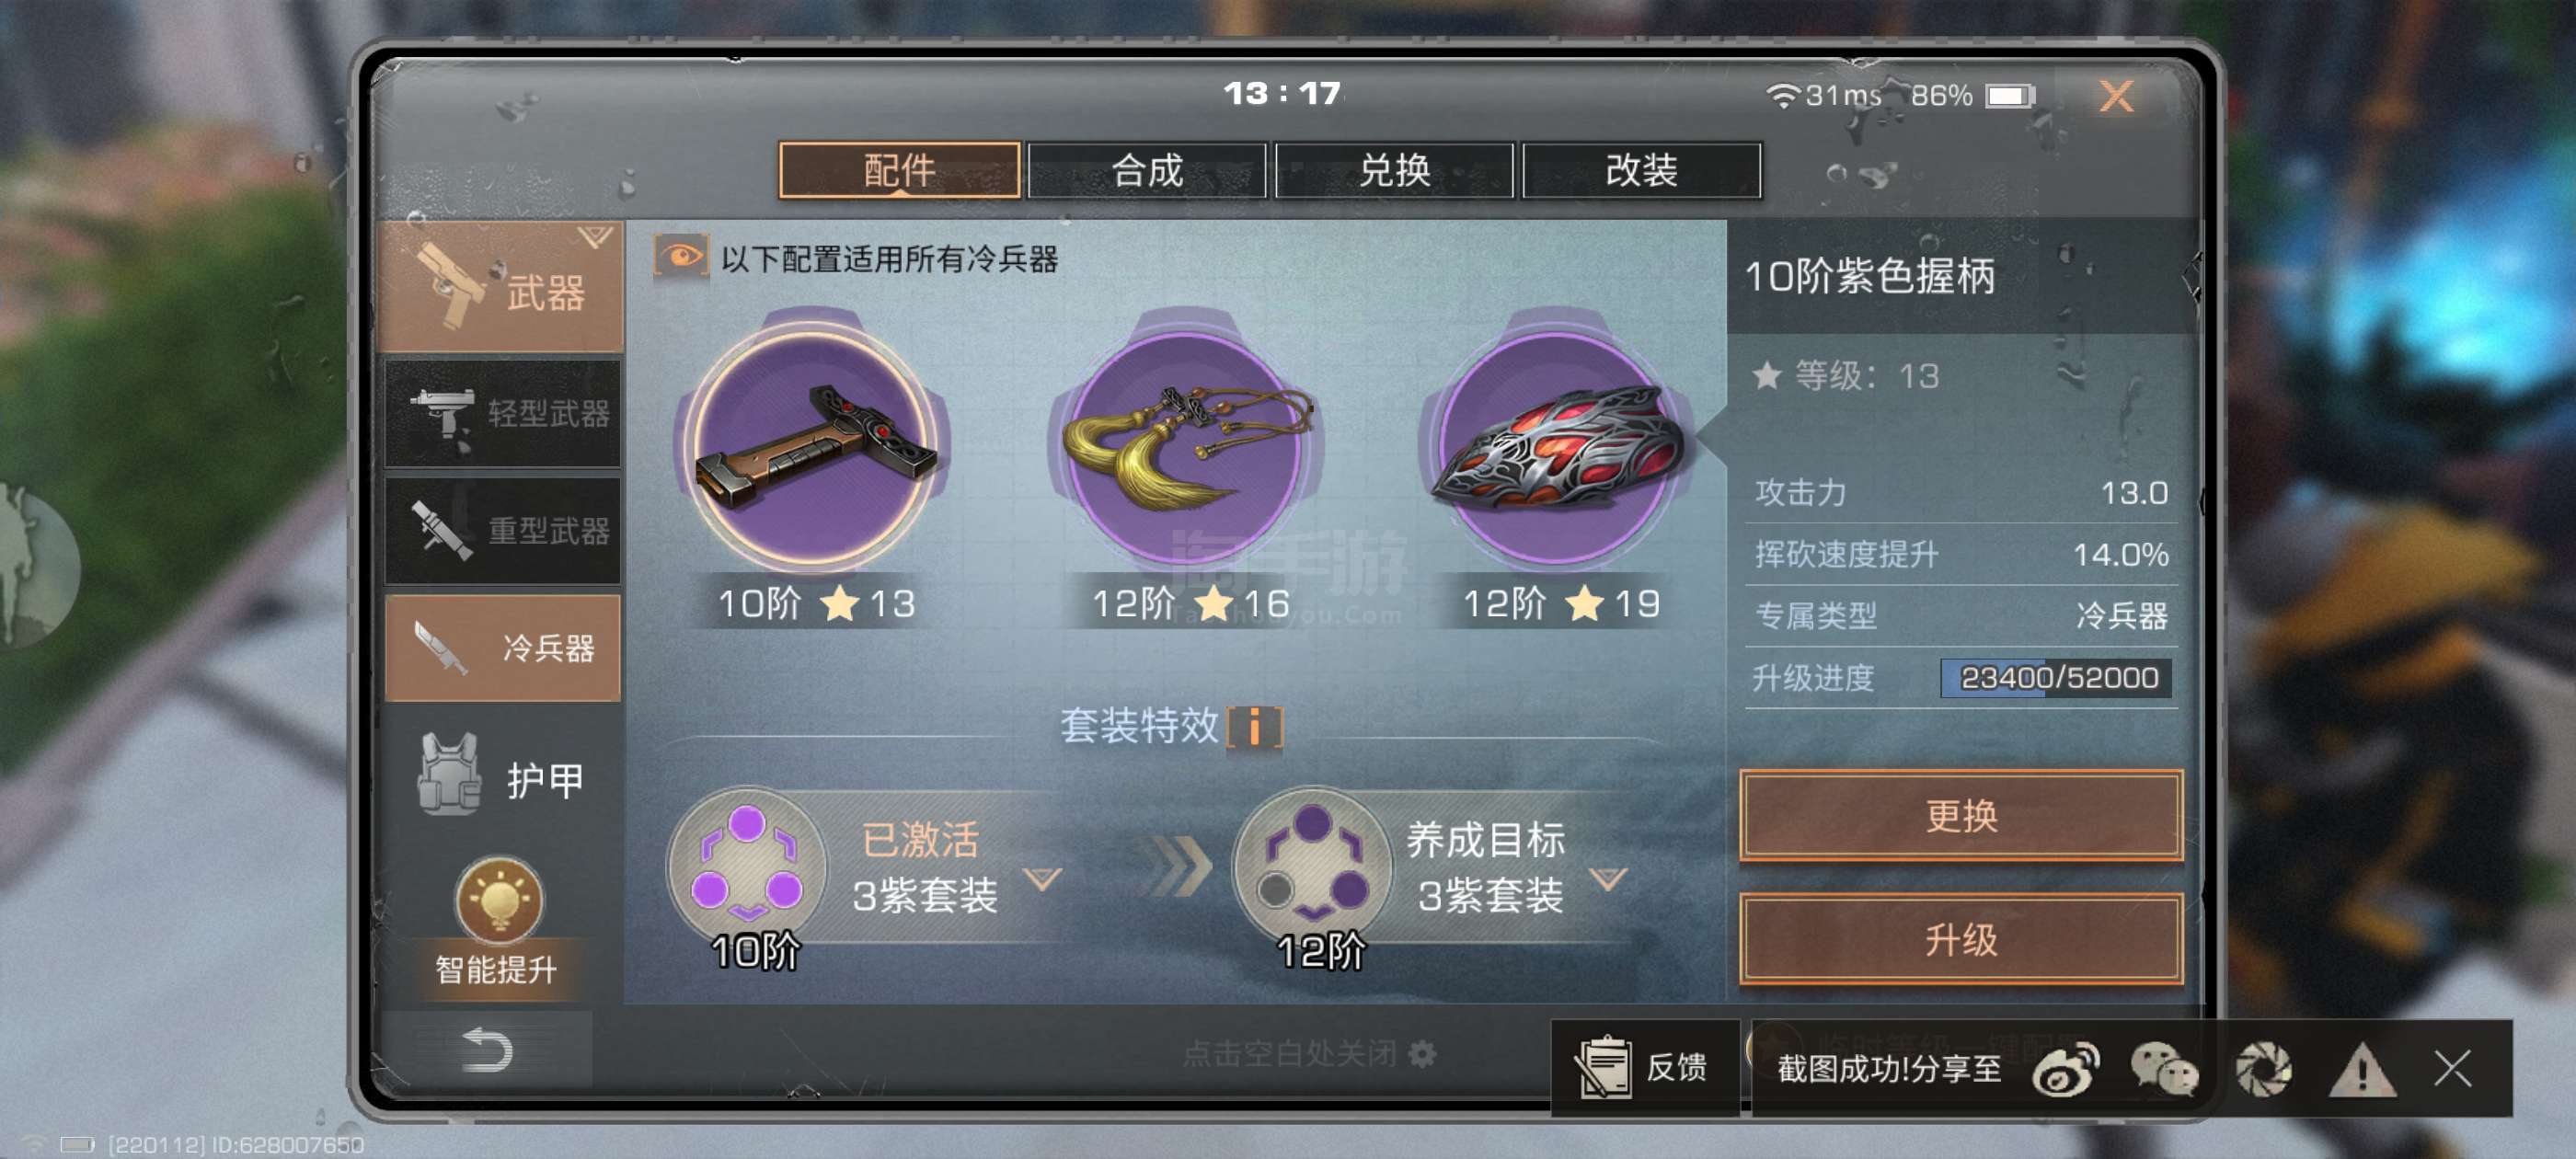Click the 升级进度 progress bar
The height and width of the screenshot is (1159, 2576).
click(x=2056, y=678)
